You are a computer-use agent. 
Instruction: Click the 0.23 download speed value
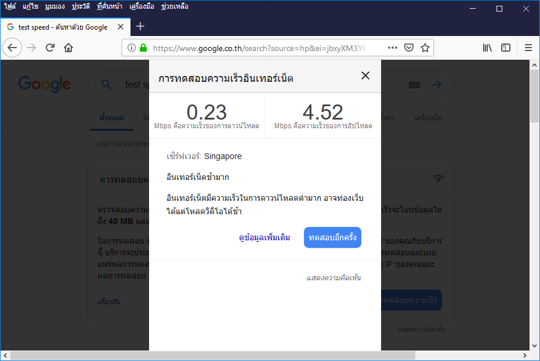tap(206, 112)
